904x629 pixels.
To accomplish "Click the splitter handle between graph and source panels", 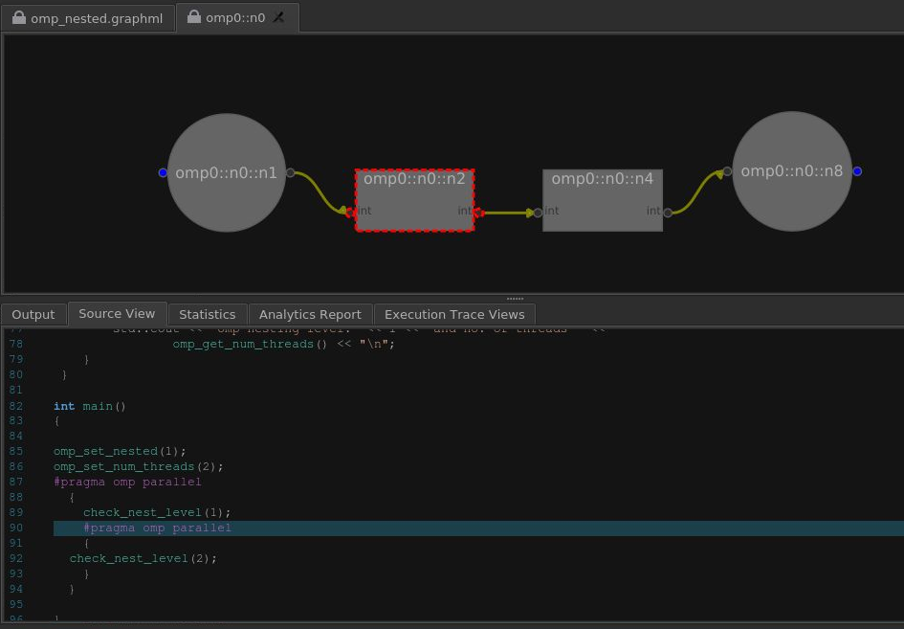I will point(515,299).
